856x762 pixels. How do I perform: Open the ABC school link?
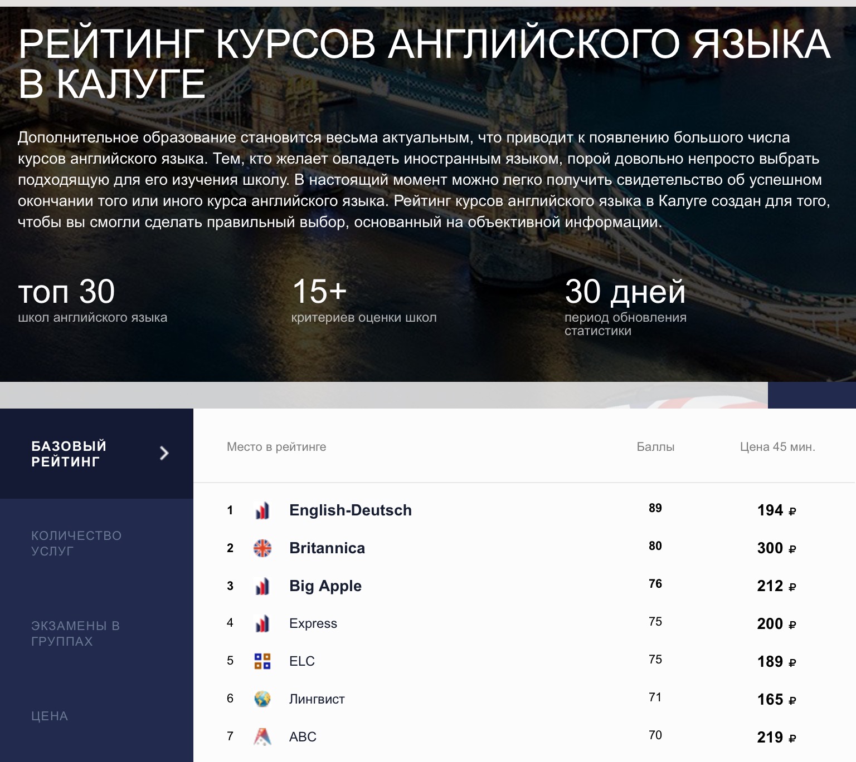tap(303, 737)
